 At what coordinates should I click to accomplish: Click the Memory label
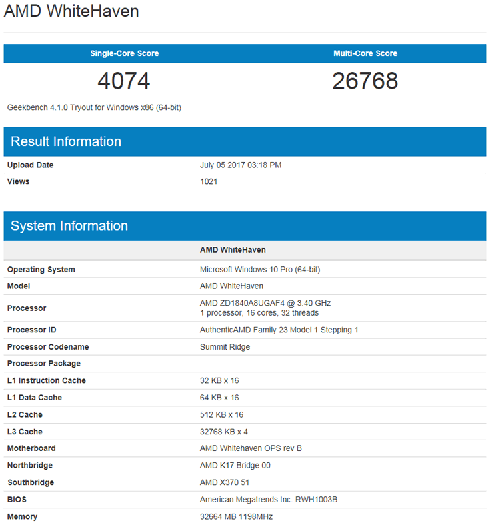click(22, 516)
